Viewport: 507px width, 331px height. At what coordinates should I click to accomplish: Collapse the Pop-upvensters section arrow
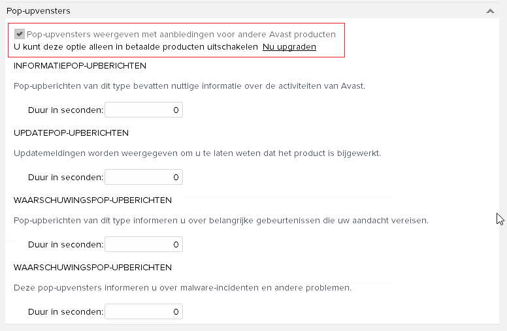point(490,11)
